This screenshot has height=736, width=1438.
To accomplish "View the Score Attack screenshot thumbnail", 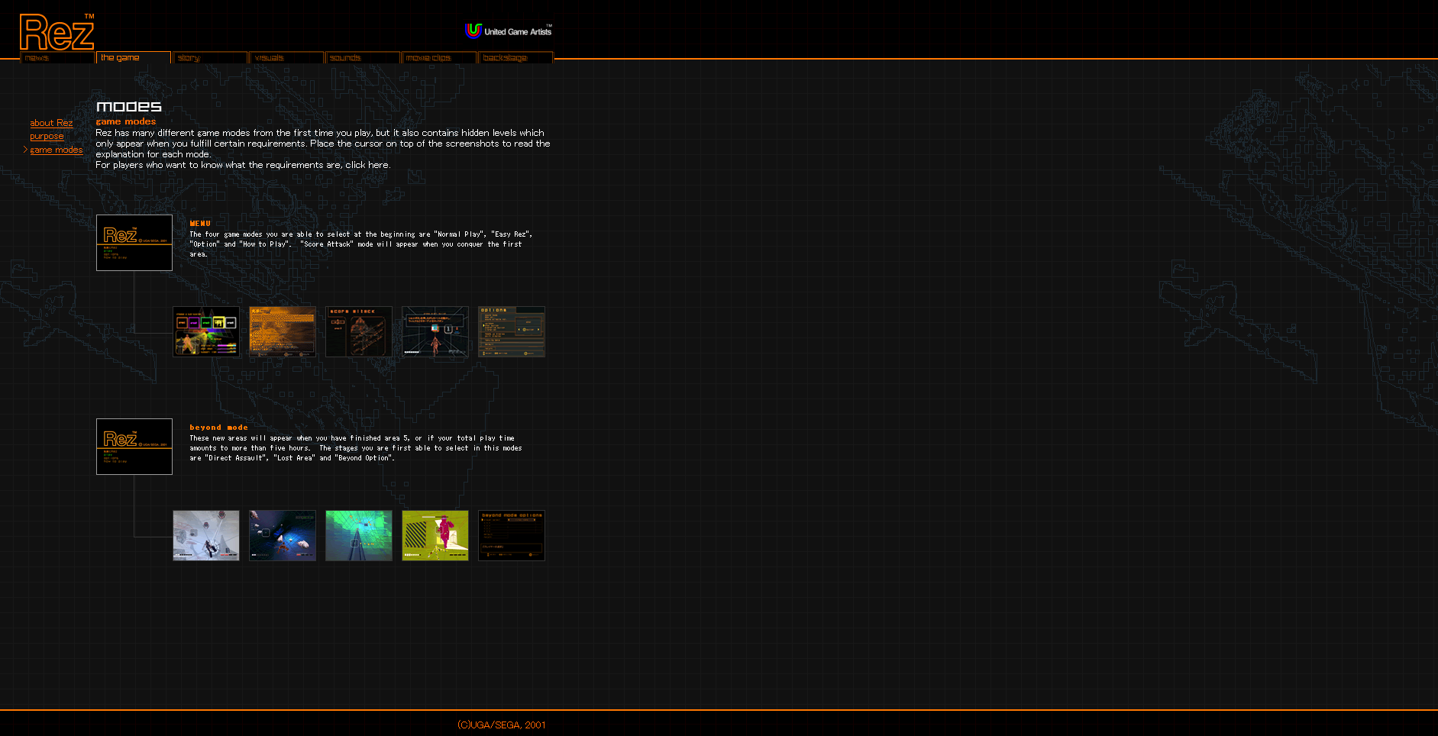I will point(359,332).
